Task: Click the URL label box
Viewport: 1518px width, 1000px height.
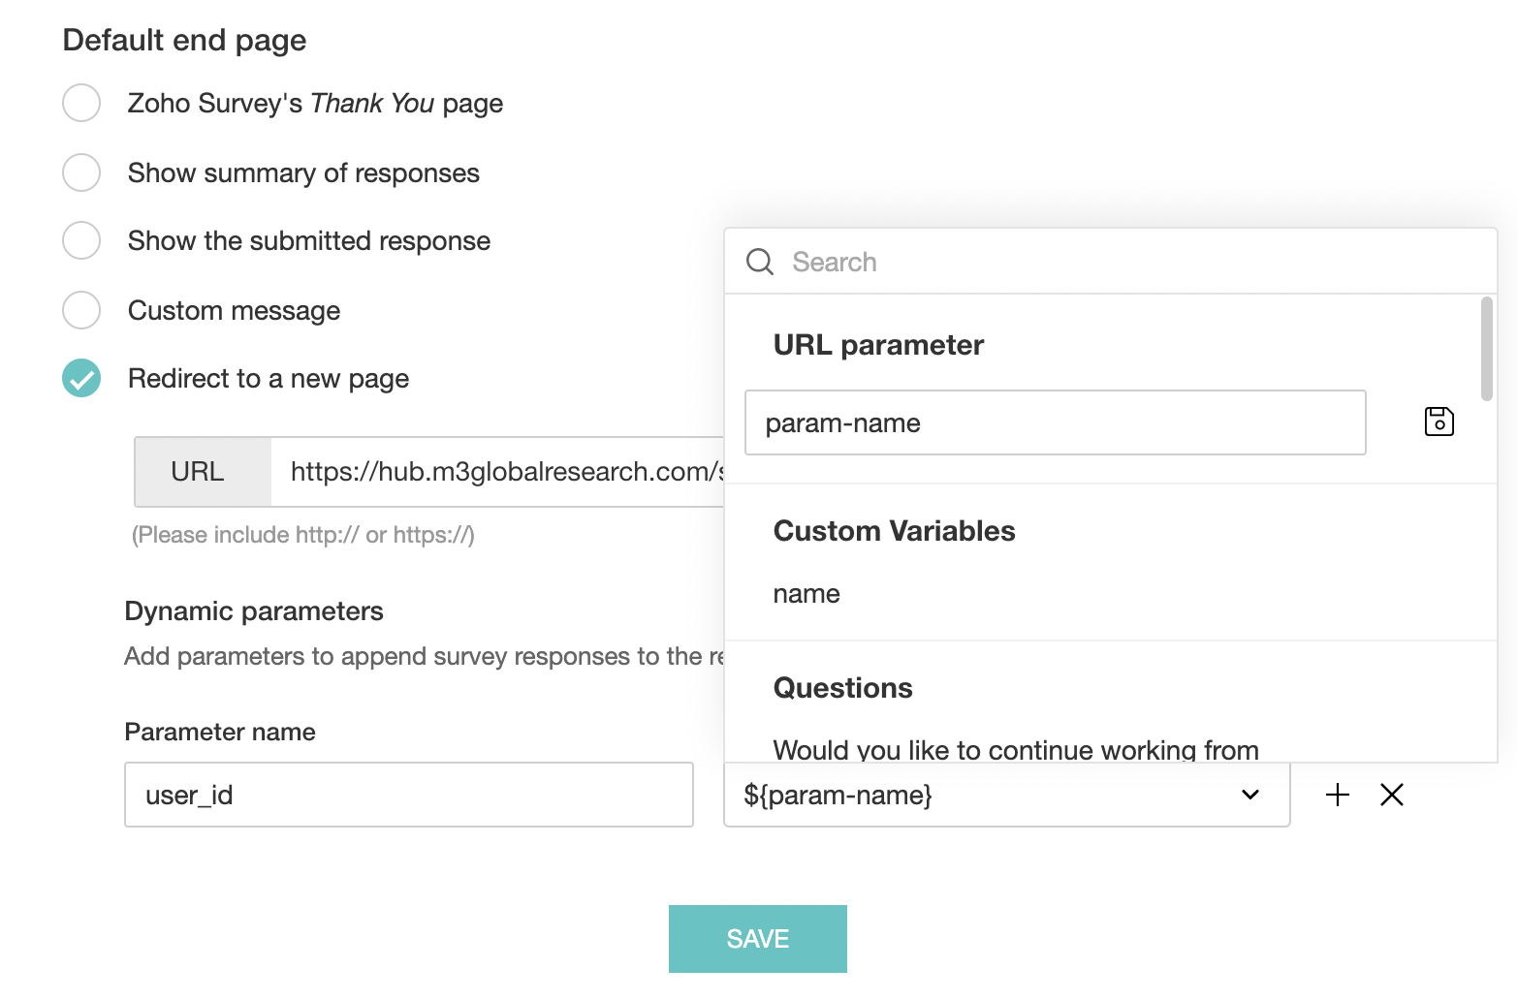Action: coord(198,472)
